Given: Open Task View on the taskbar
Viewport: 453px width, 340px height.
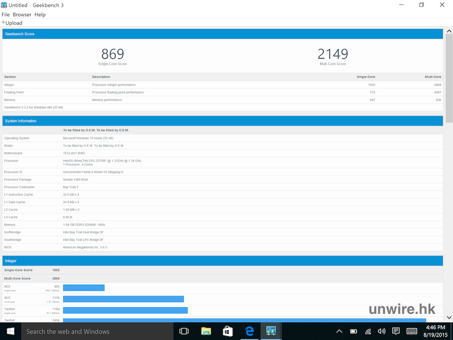Looking at the screenshot, I should tap(184, 331).
